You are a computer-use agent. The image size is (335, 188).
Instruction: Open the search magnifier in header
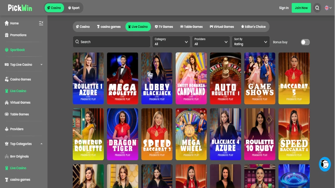(317, 8)
